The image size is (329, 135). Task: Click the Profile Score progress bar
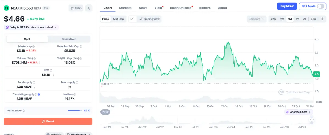[x=75, y=111]
